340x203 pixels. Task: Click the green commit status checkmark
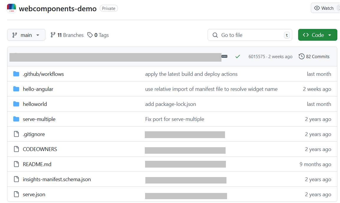coord(238,56)
